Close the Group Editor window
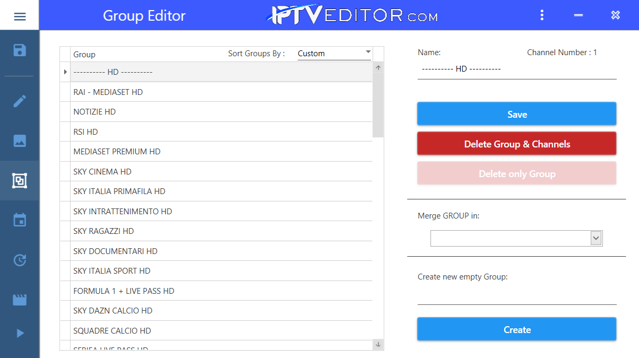Image resolution: width=639 pixels, height=358 pixels. (616, 15)
